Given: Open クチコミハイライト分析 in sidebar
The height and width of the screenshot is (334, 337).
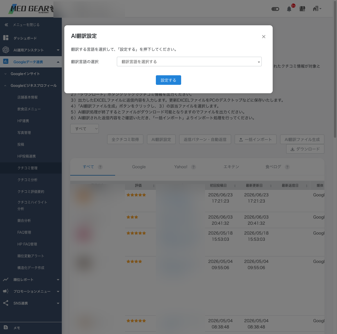Looking at the screenshot, I should [32, 205].
